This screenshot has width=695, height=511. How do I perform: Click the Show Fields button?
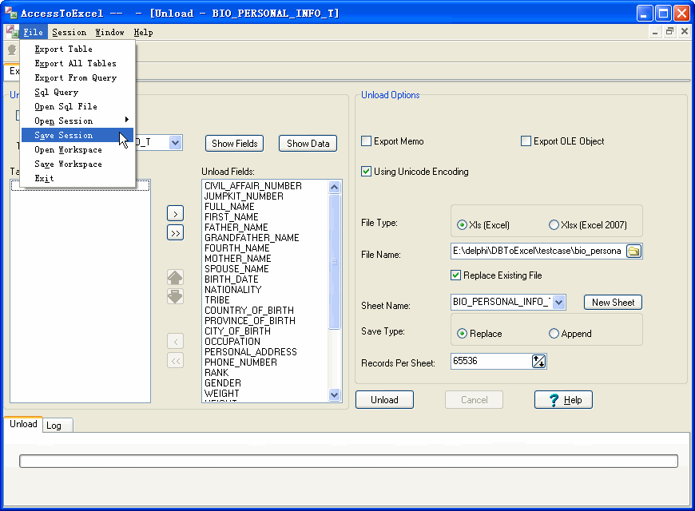coord(235,144)
